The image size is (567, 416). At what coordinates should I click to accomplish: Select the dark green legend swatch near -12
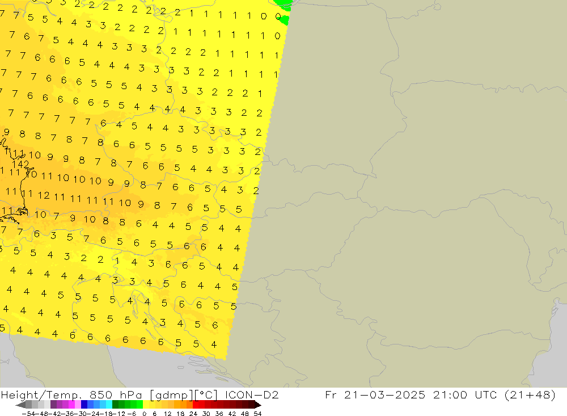[x=115, y=405]
